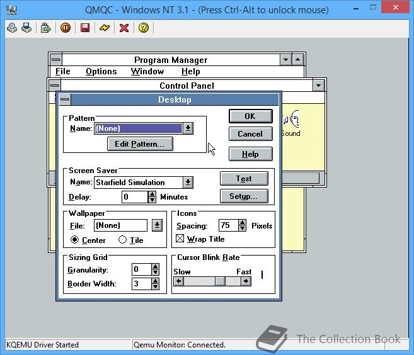The height and width of the screenshot is (355, 414).
Task: Click OK in the Desktop dialog
Action: pyautogui.click(x=251, y=116)
